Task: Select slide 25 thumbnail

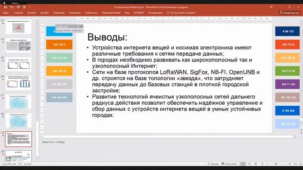Action: [x=18, y=64]
